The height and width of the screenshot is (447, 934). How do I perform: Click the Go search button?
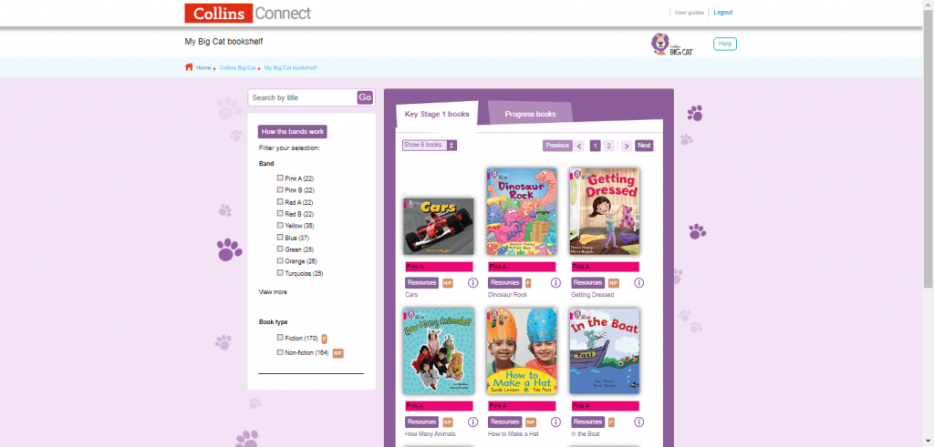click(365, 97)
